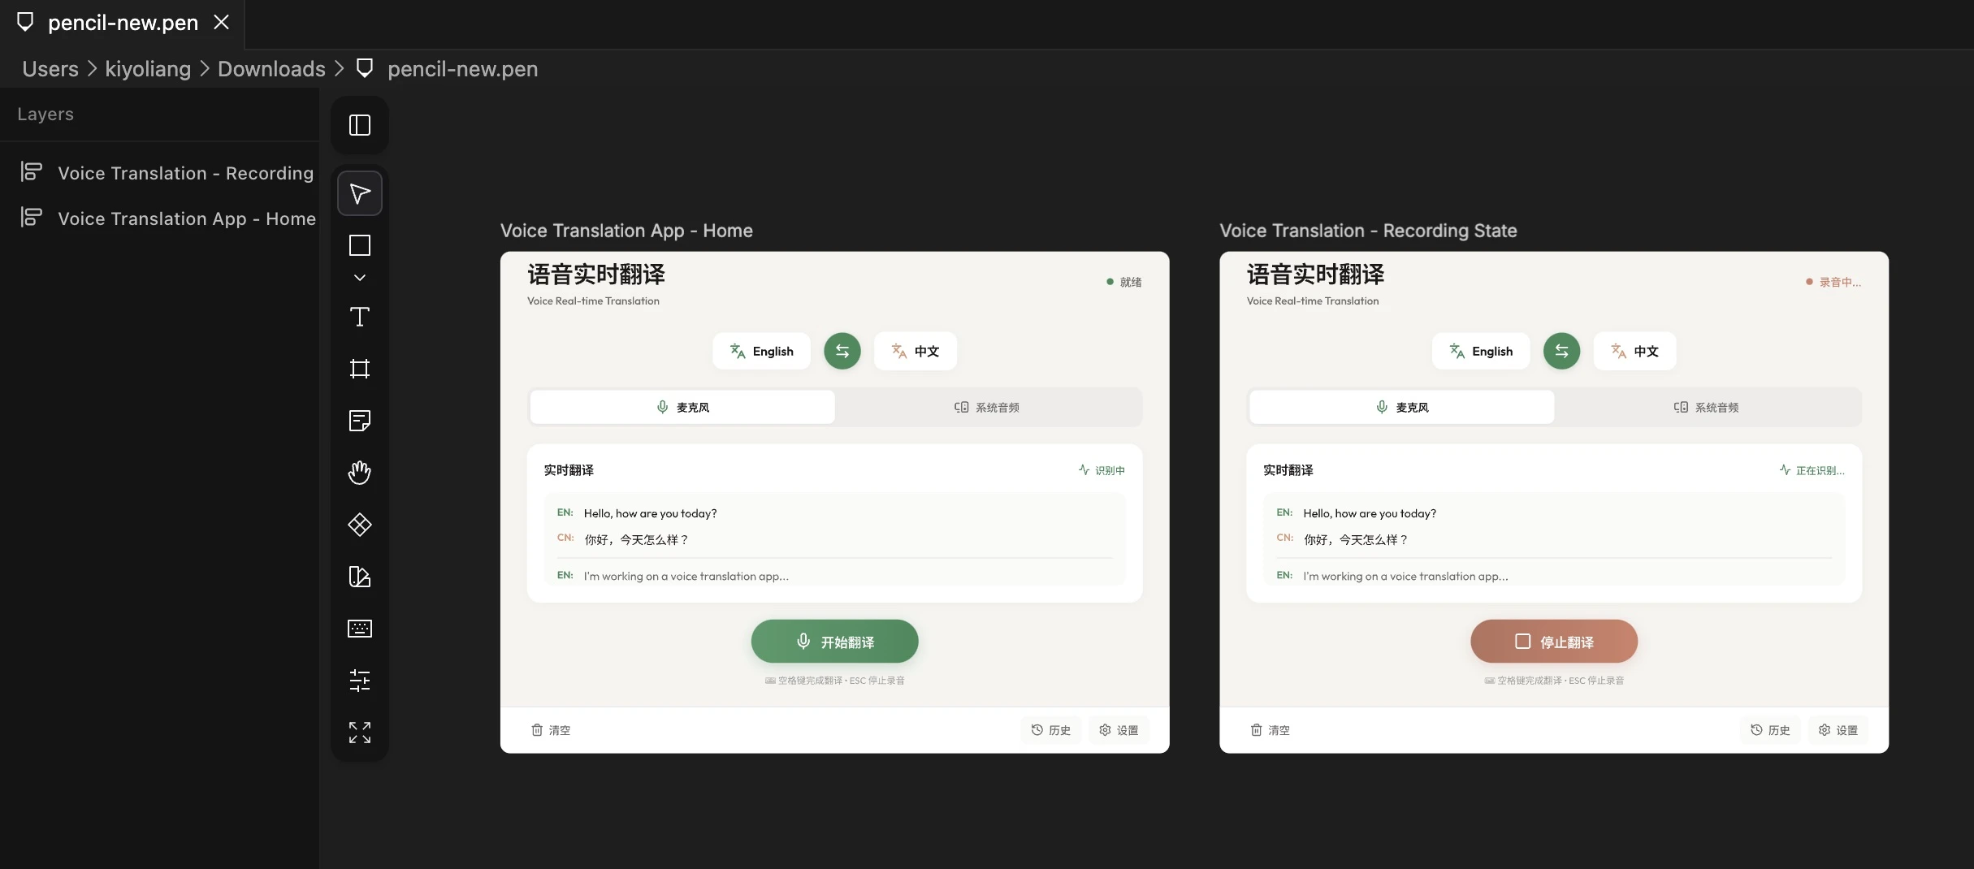Viewport: 1974px width, 869px height.
Task: Expand the Voice Translation App - Home layer
Action: pyautogui.click(x=29, y=217)
